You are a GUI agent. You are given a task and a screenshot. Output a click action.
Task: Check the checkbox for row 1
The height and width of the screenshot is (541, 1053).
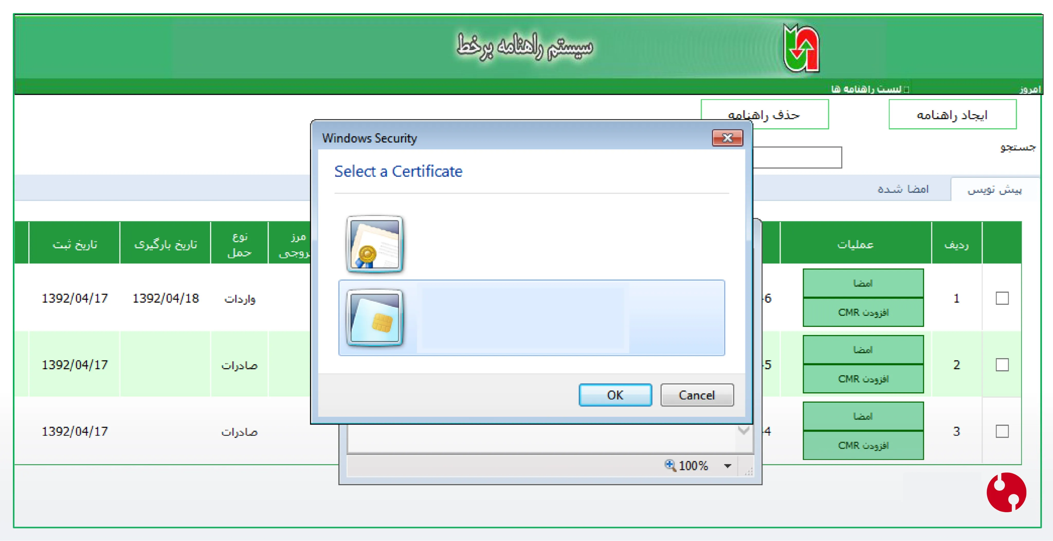coord(1002,298)
